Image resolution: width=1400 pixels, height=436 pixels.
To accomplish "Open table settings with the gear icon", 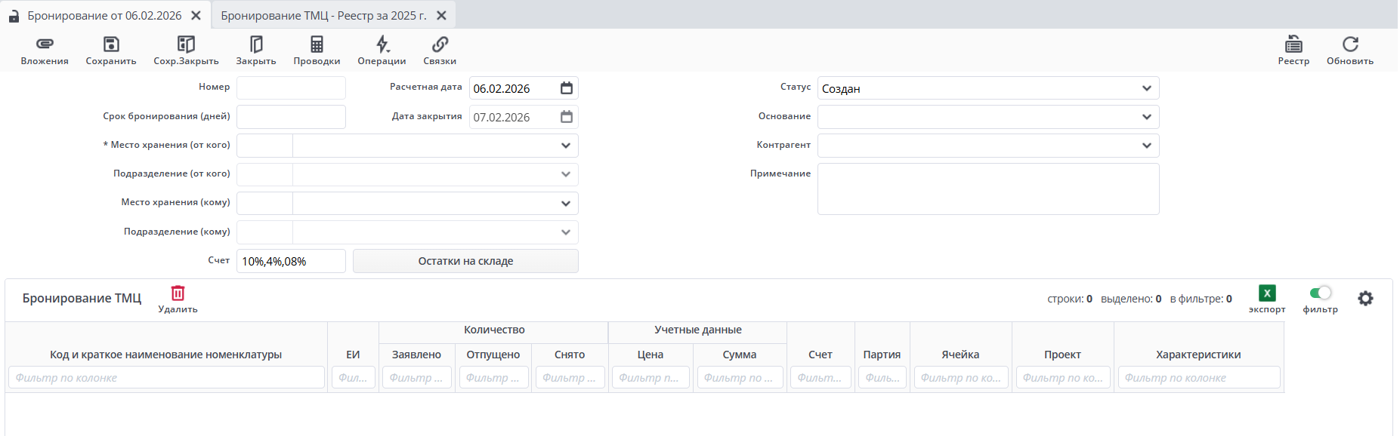I will pos(1365,299).
